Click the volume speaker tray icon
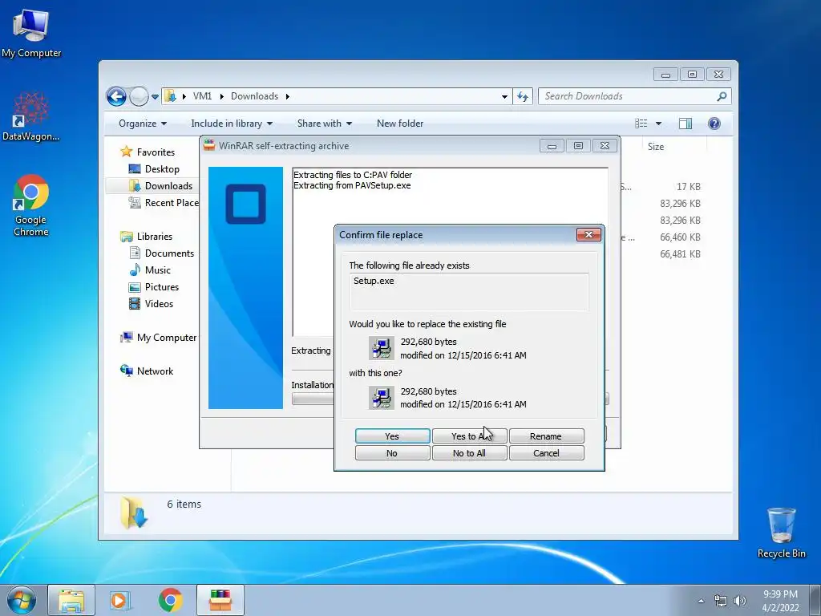Viewport: 821px width, 616px height. [x=740, y=601]
